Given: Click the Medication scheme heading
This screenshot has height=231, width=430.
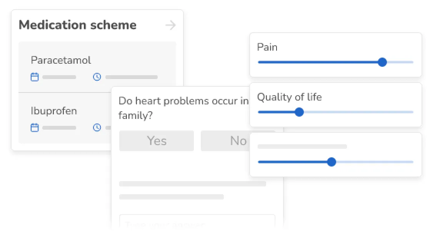Looking at the screenshot, I should coord(78,25).
